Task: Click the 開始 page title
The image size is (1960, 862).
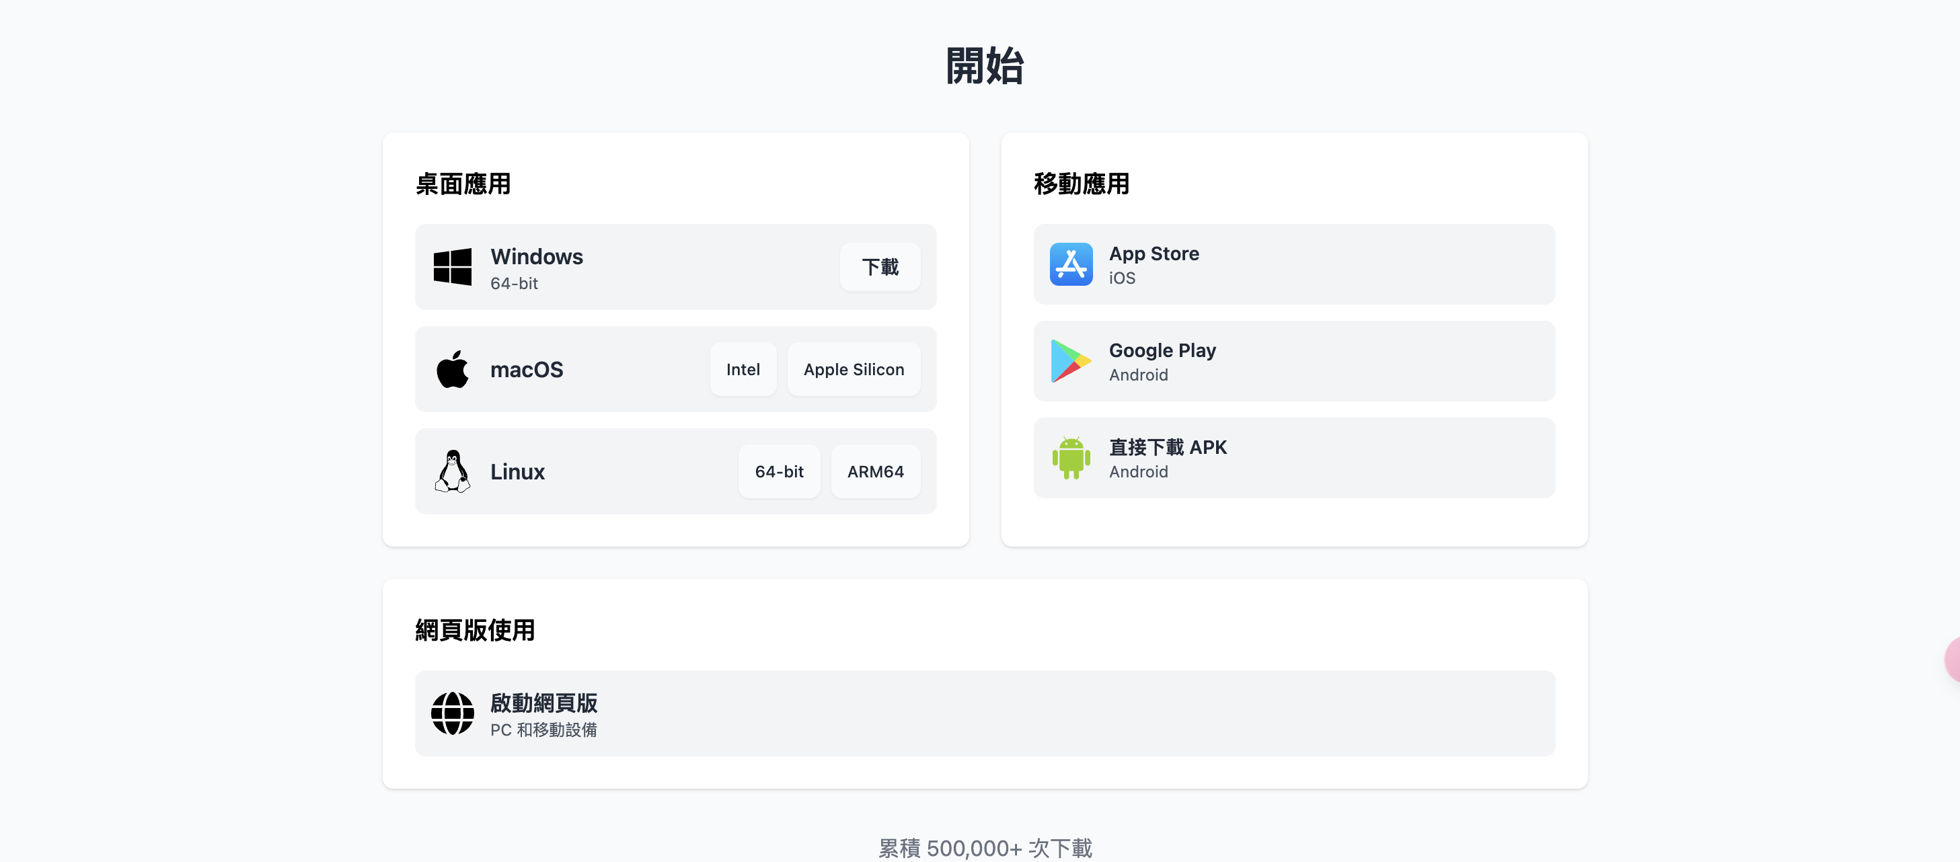Action: (x=985, y=65)
